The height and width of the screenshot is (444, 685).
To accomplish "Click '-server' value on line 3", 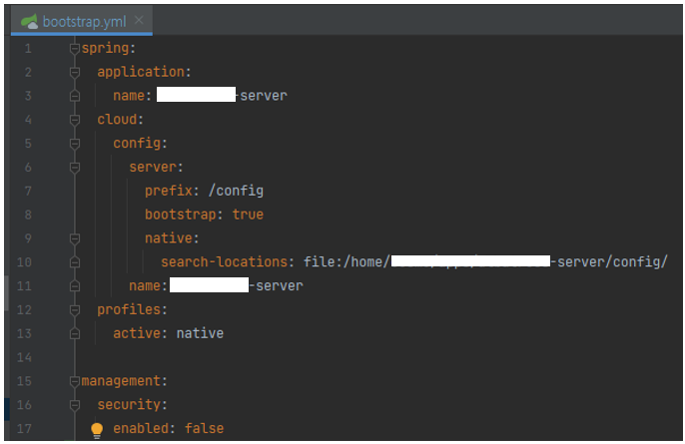I will [262, 96].
